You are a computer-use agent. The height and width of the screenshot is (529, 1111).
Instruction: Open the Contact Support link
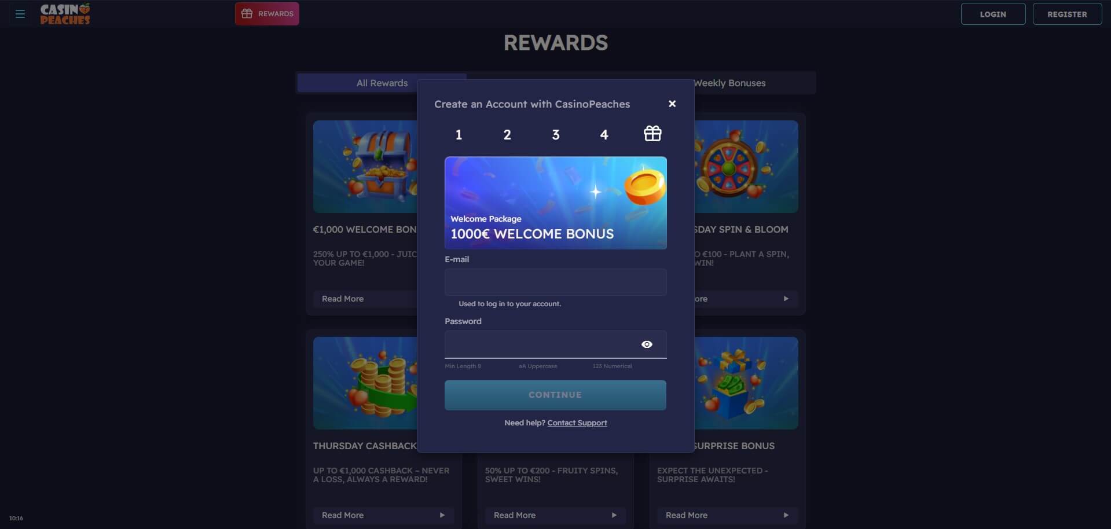click(577, 423)
